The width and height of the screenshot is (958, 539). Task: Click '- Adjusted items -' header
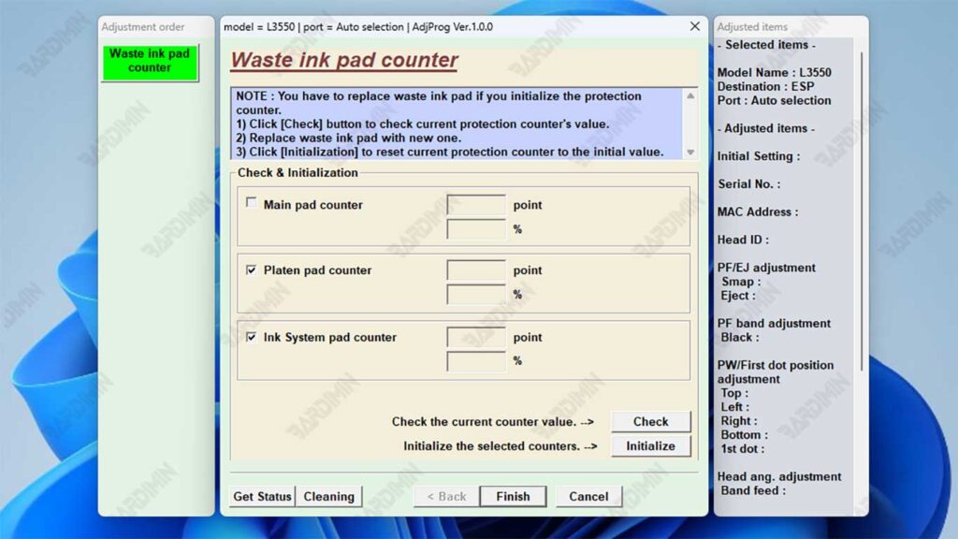765,128
